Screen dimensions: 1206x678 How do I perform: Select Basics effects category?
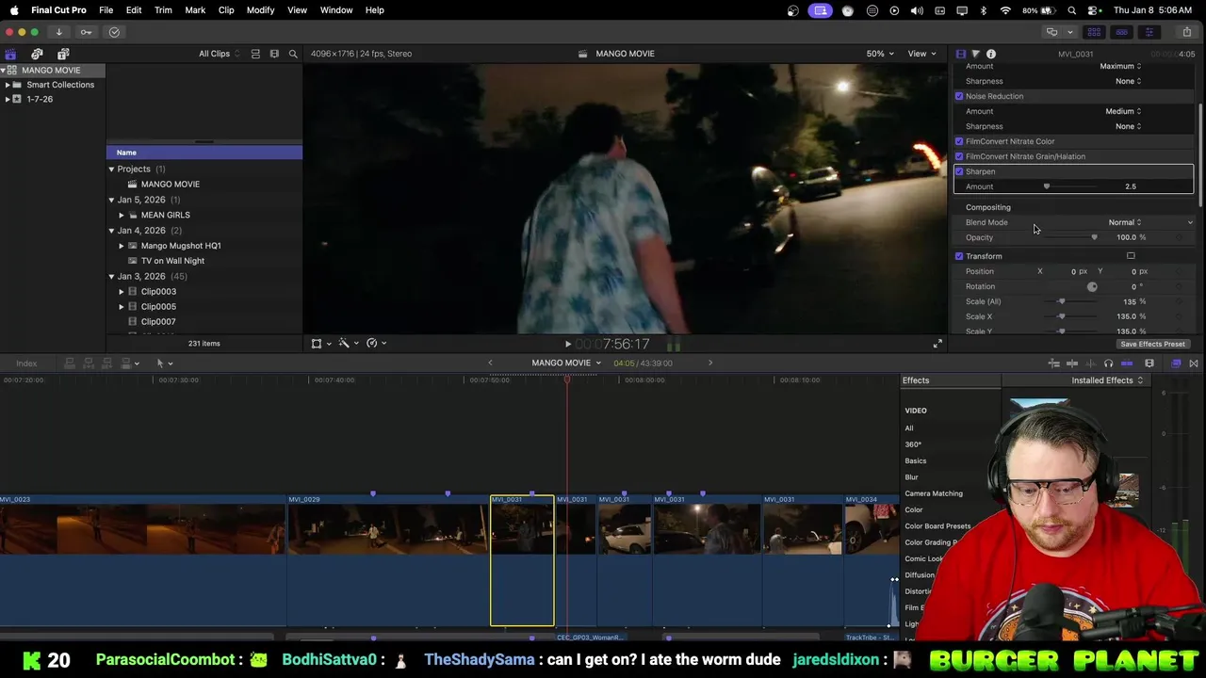(916, 461)
